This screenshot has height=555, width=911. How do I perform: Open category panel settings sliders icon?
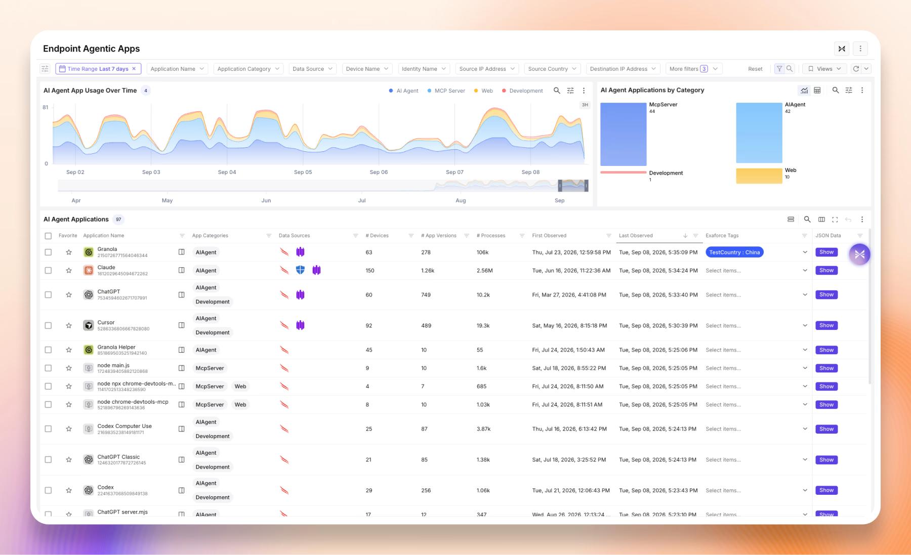point(849,90)
